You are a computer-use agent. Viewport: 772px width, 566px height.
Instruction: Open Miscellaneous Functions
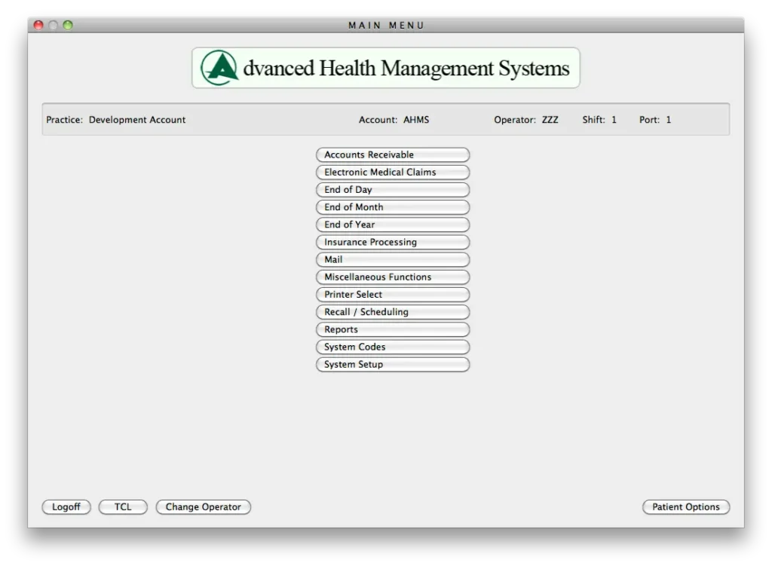click(392, 277)
